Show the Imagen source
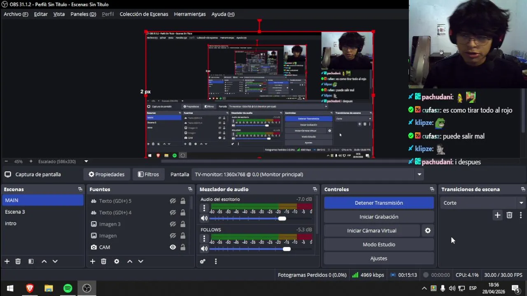The height and width of the screenshot is (296, 527). (173, 236)
